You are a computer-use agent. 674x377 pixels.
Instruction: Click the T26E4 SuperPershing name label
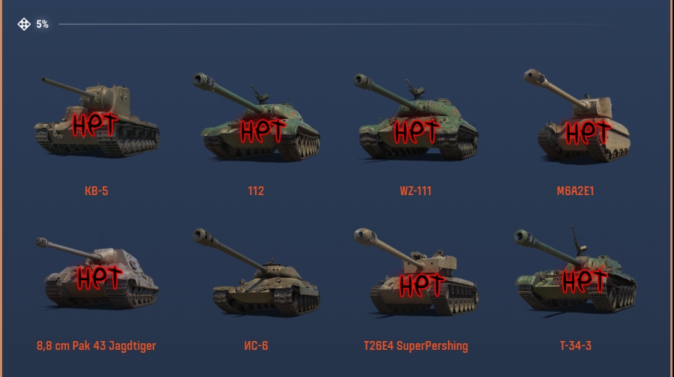[416, 346]
